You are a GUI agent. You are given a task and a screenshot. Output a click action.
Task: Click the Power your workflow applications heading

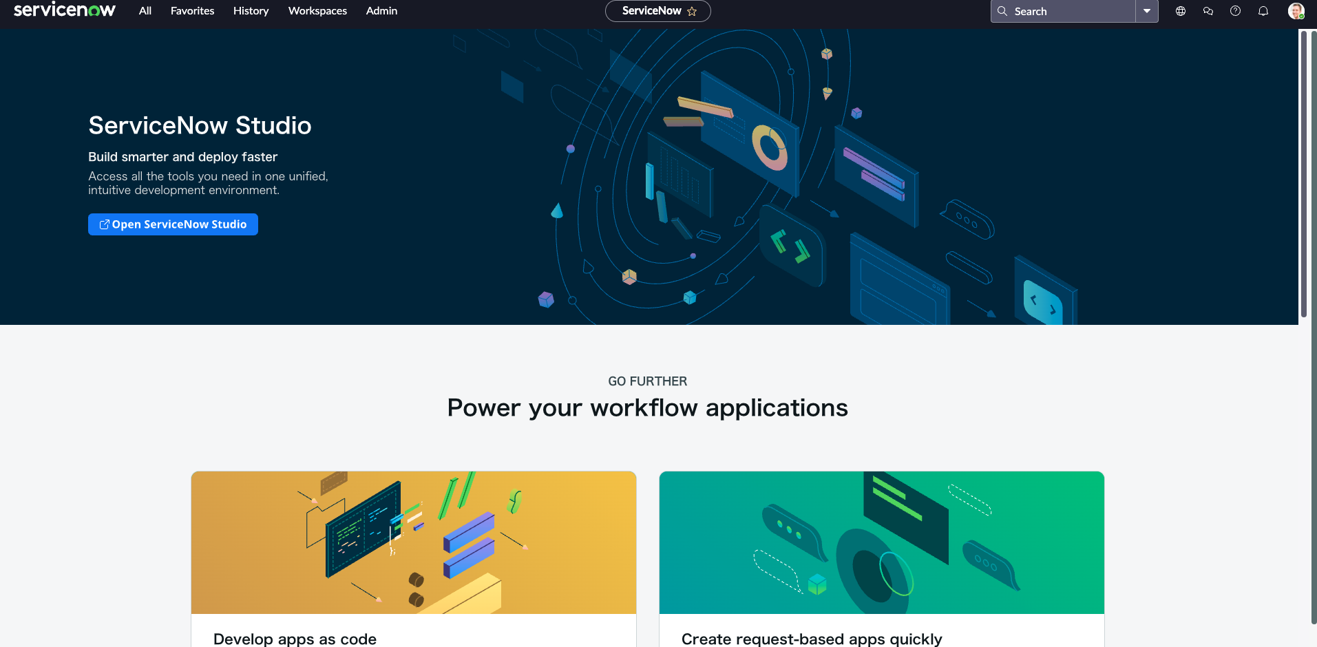tap(648, 407)
